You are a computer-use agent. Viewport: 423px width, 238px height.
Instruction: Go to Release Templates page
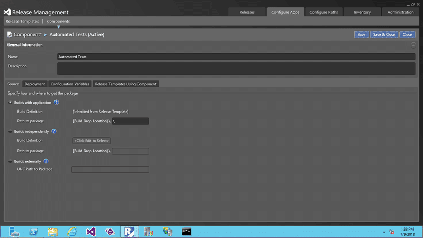click(22, 21)
